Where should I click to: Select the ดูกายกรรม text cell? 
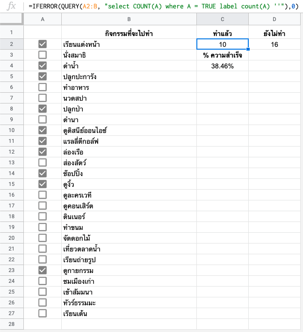pyautogui.click(x=129, y=270)
